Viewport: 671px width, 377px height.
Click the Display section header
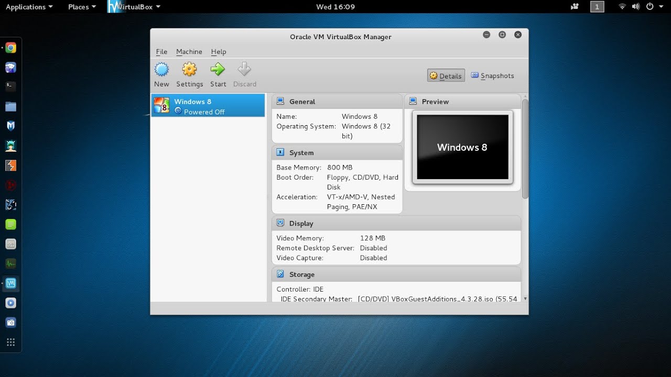click(396, 223)
